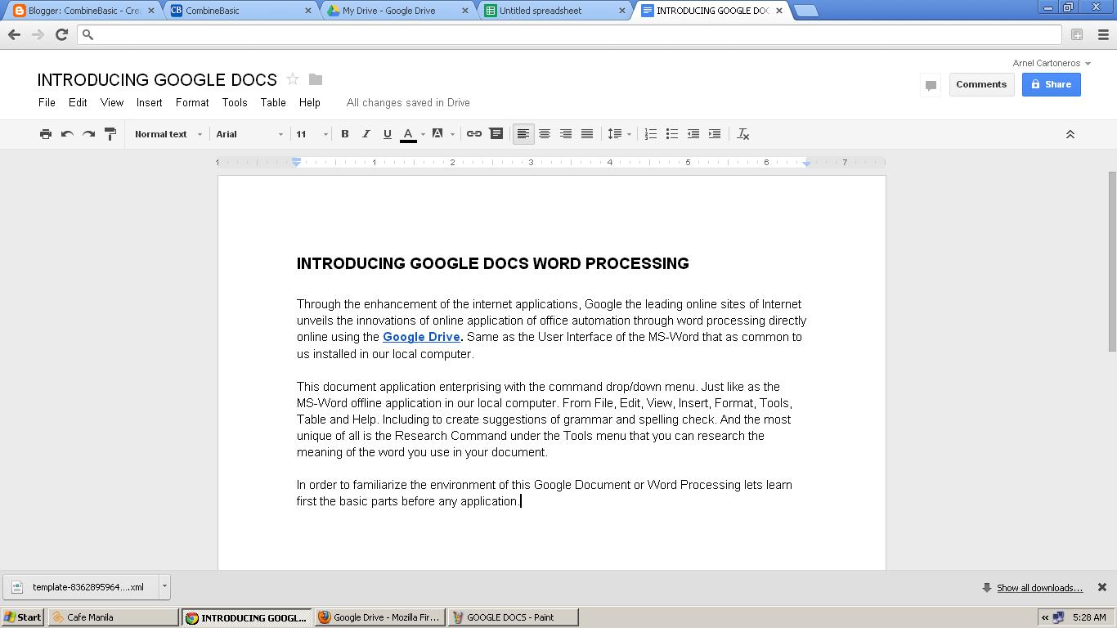Open the View menu
The width and height of the screenshot is (1117, 628).
tap(112, 102)
